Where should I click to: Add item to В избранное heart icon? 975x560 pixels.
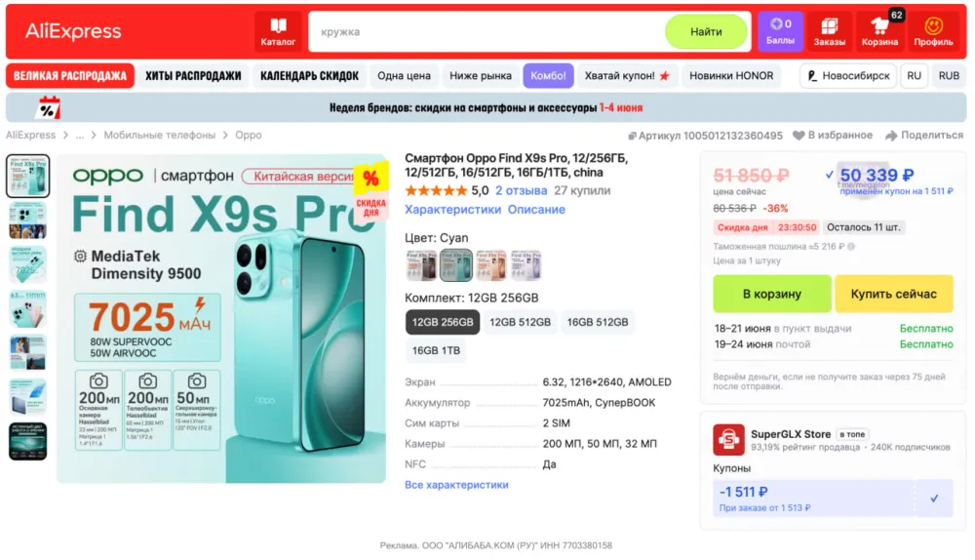tap(799, 135)
